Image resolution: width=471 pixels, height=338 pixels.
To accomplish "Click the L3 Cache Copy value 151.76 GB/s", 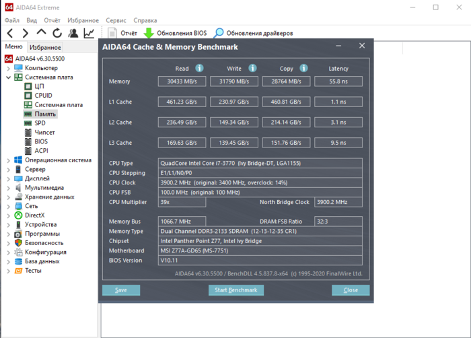I will tap(286, 143).
